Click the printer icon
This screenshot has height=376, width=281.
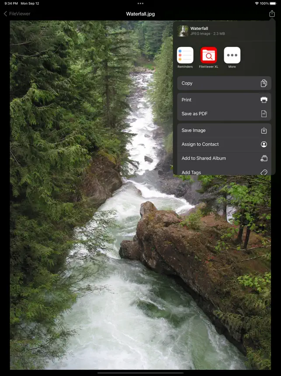tap(264, 100)
